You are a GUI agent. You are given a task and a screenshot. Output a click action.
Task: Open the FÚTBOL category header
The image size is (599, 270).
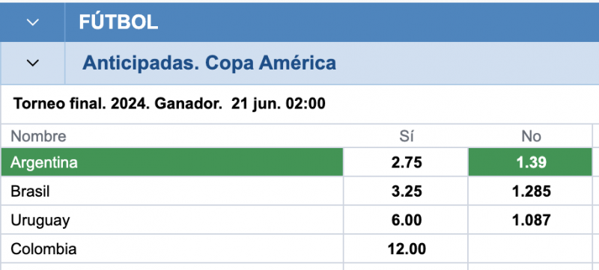(118, 22)
